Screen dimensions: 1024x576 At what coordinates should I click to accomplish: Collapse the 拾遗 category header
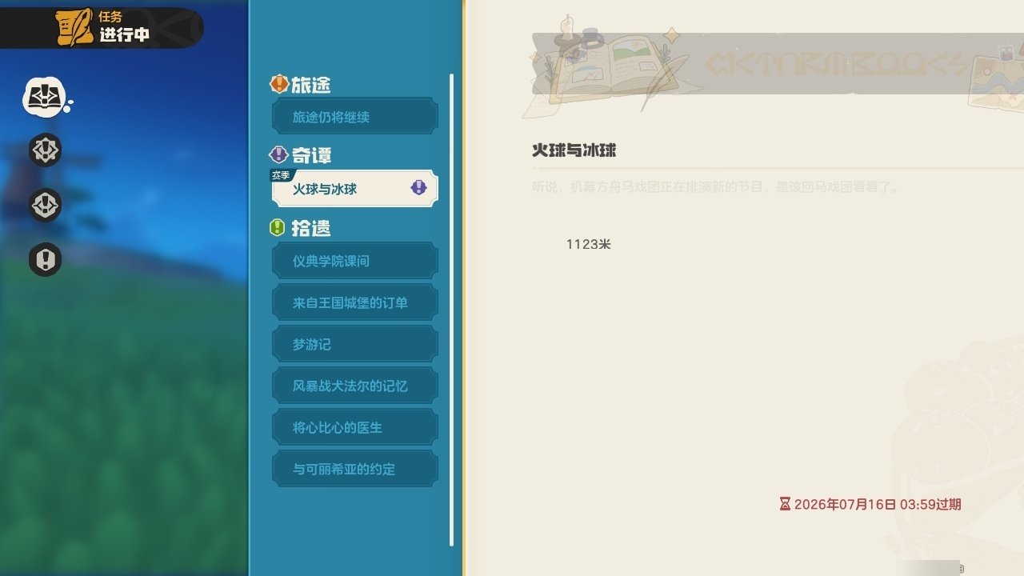(310, 228)
